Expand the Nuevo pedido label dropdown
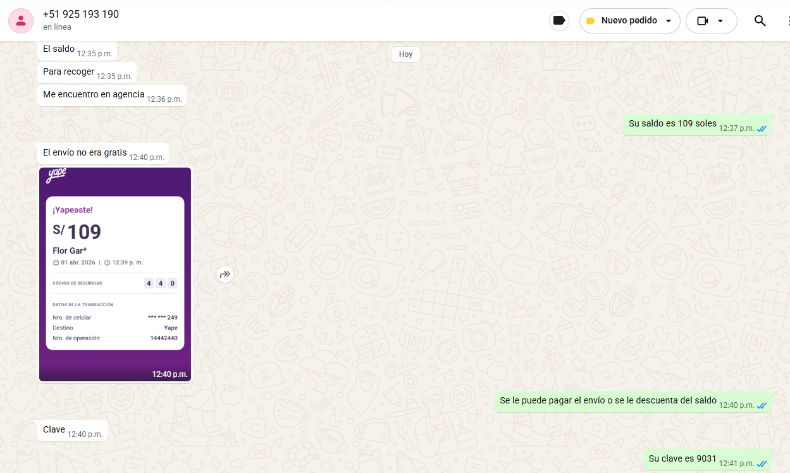This screenshot has height=473, width=790. point(669,21)
